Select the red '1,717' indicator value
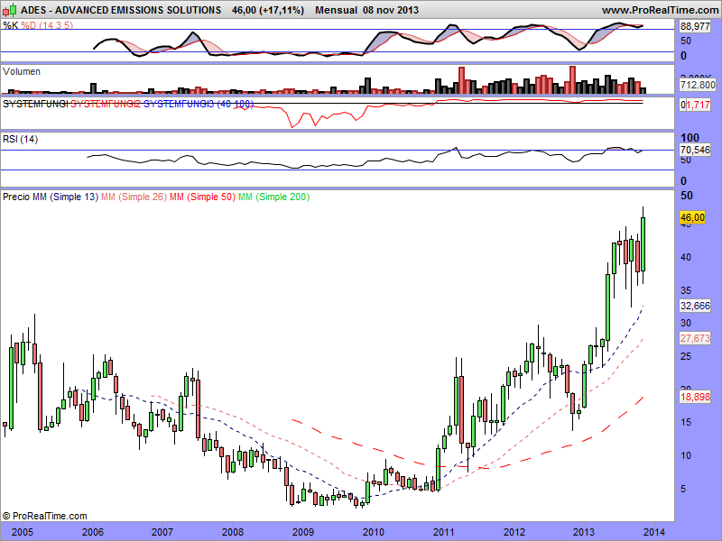722x541 pixels. 698,105
